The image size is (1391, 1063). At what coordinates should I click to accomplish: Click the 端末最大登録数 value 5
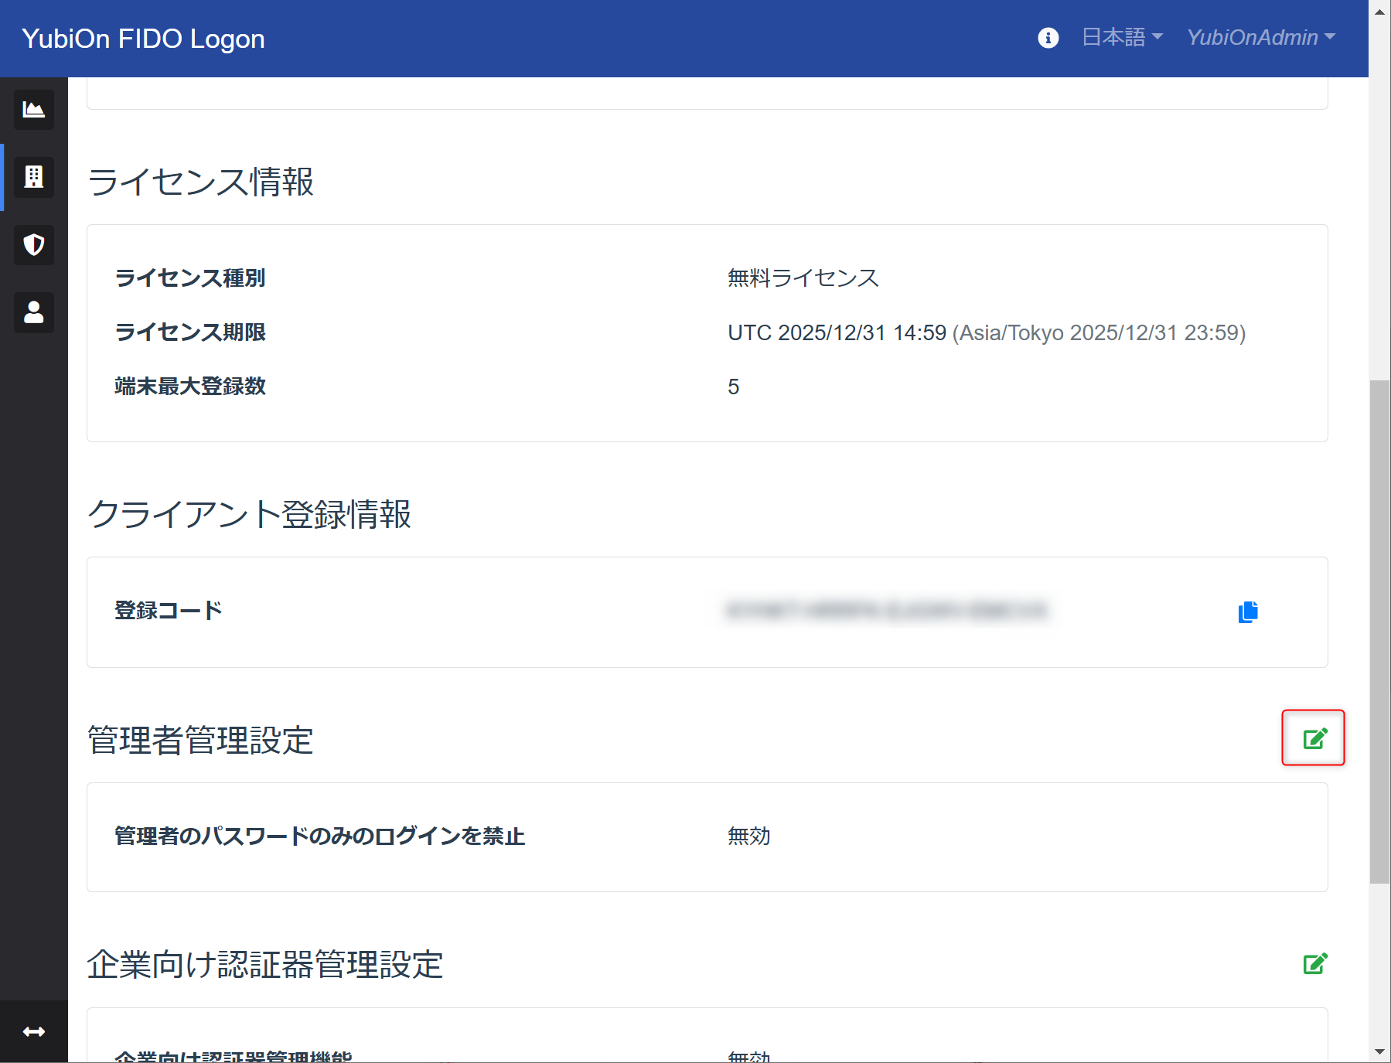733,387
